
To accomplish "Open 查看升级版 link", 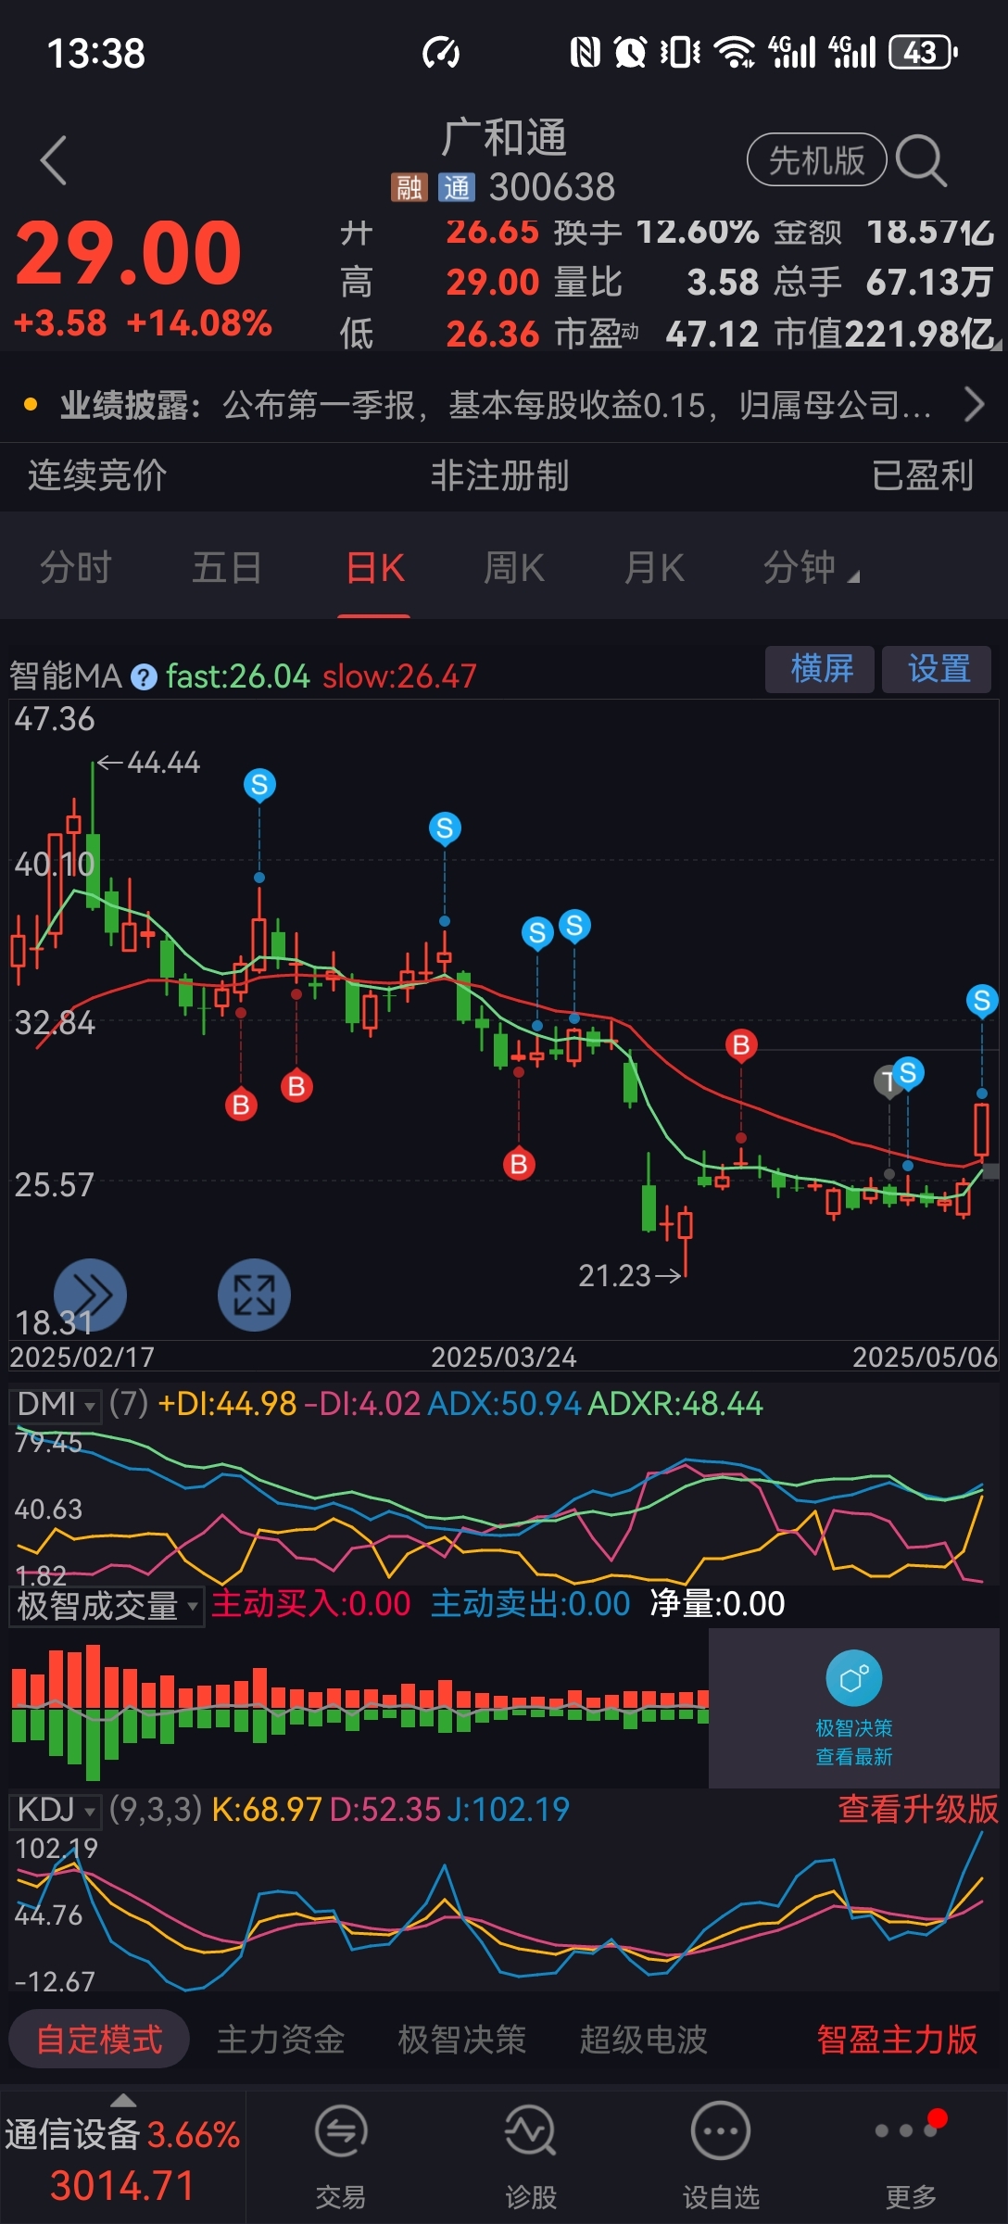I will pyautogui.click(x=917, y=1810).
